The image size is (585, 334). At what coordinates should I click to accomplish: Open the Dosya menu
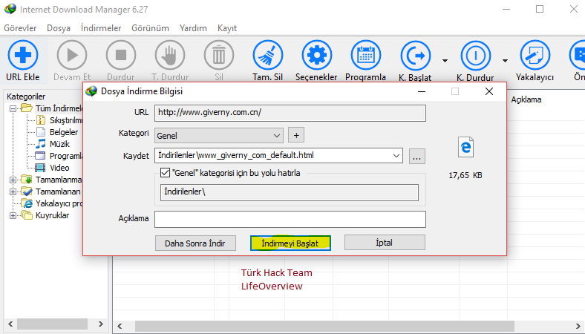coord(59,28)
